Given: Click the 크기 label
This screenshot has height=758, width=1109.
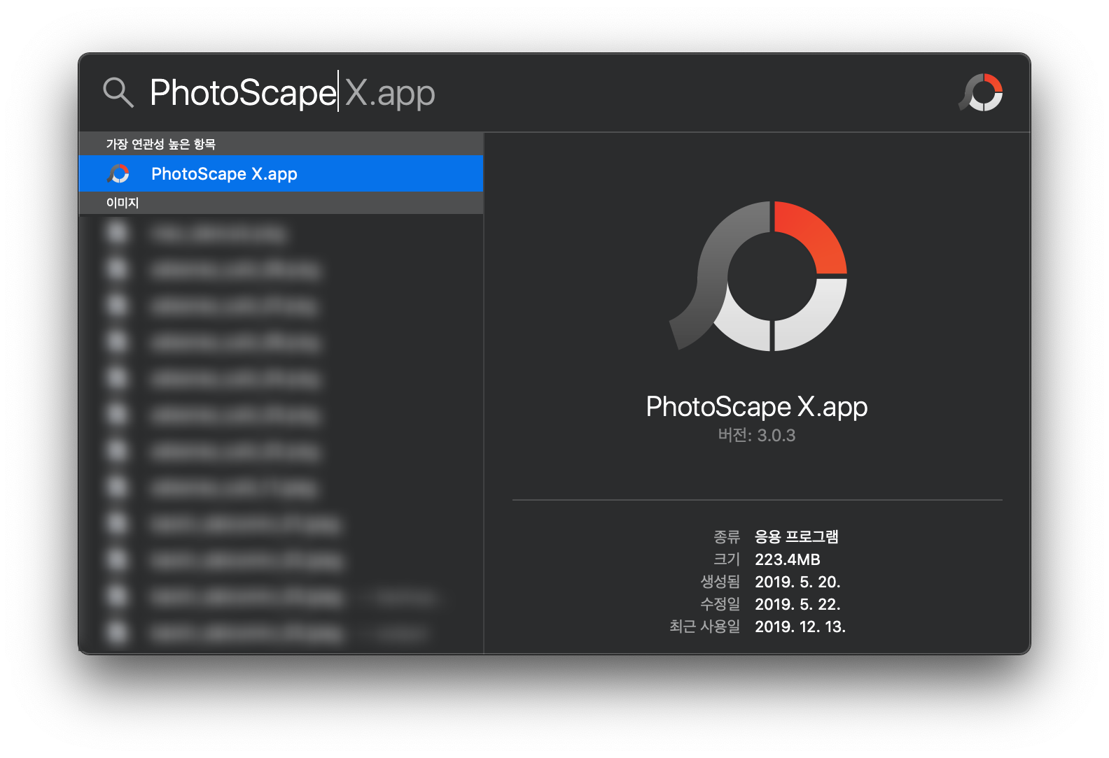Looking at the screenshot, I should click(727, 559).
